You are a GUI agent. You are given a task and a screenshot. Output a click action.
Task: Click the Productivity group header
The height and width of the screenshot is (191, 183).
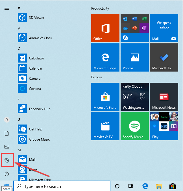(100, 8)
